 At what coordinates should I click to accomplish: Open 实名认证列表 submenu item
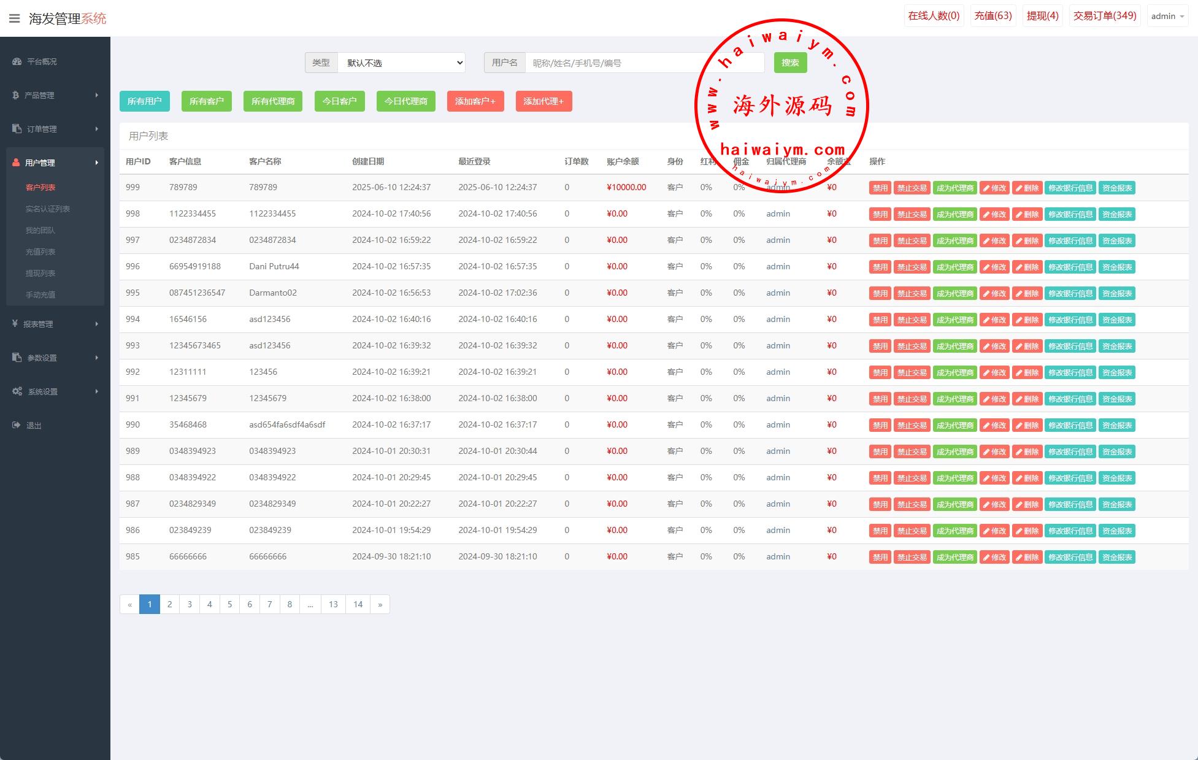(x=48, y=209)
